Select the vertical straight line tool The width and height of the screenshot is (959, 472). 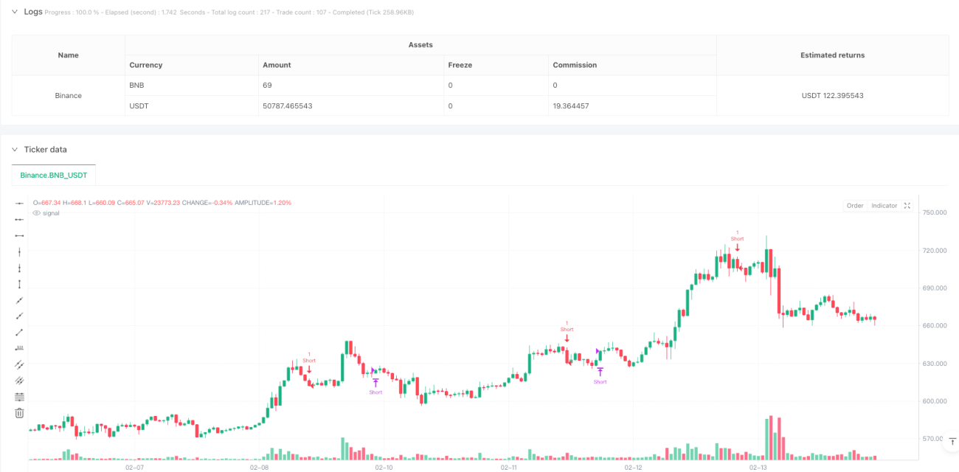tap(20, 251)
